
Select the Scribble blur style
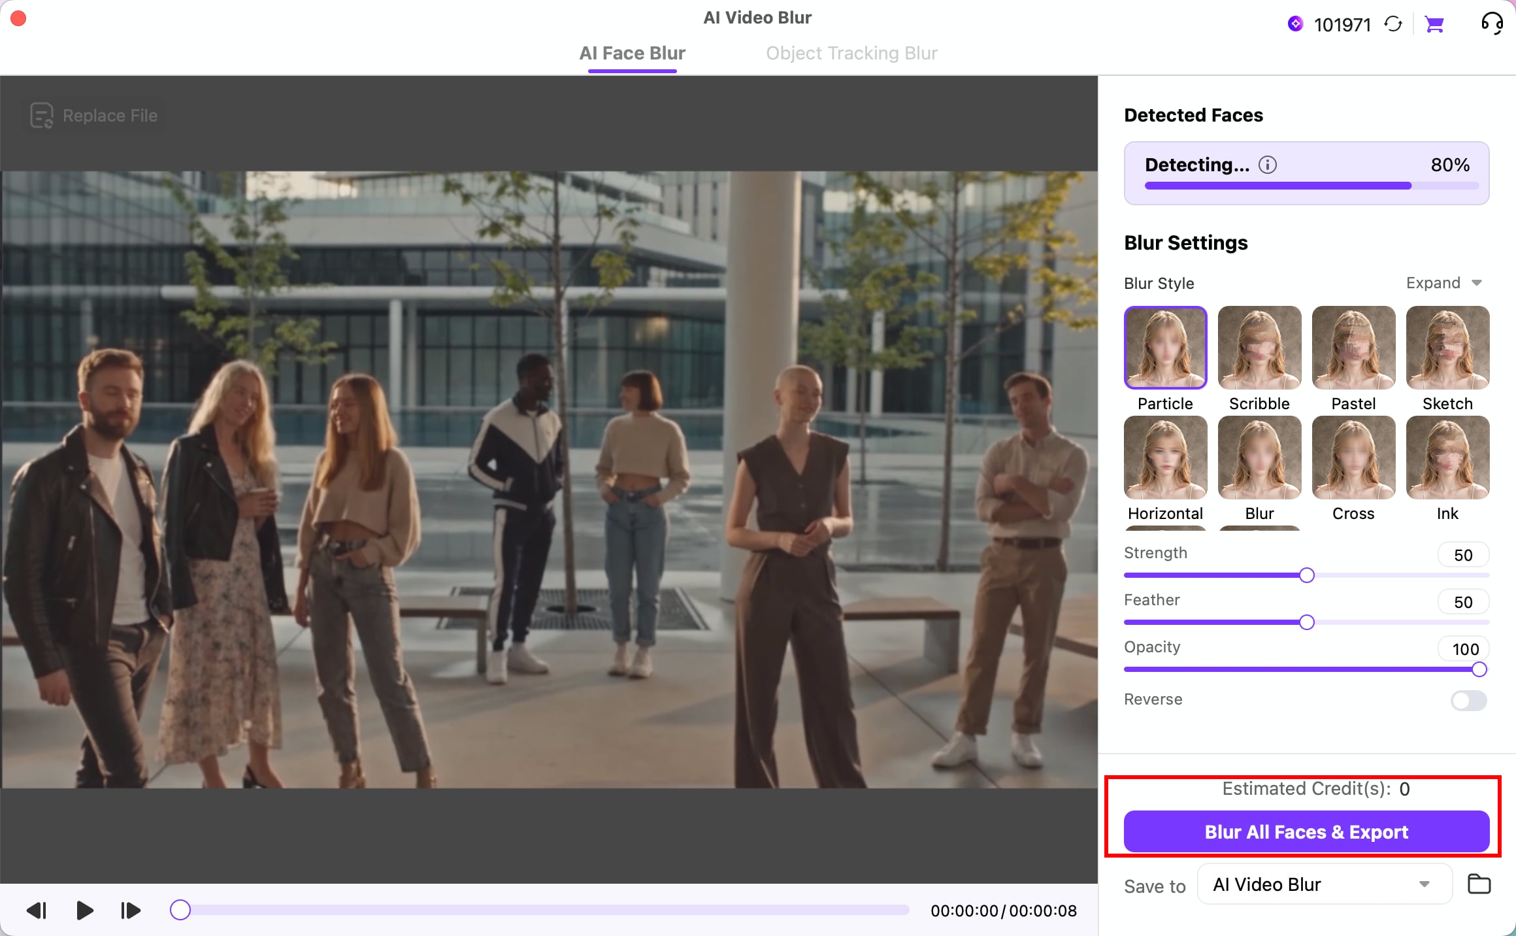(x=1259, y=348)
